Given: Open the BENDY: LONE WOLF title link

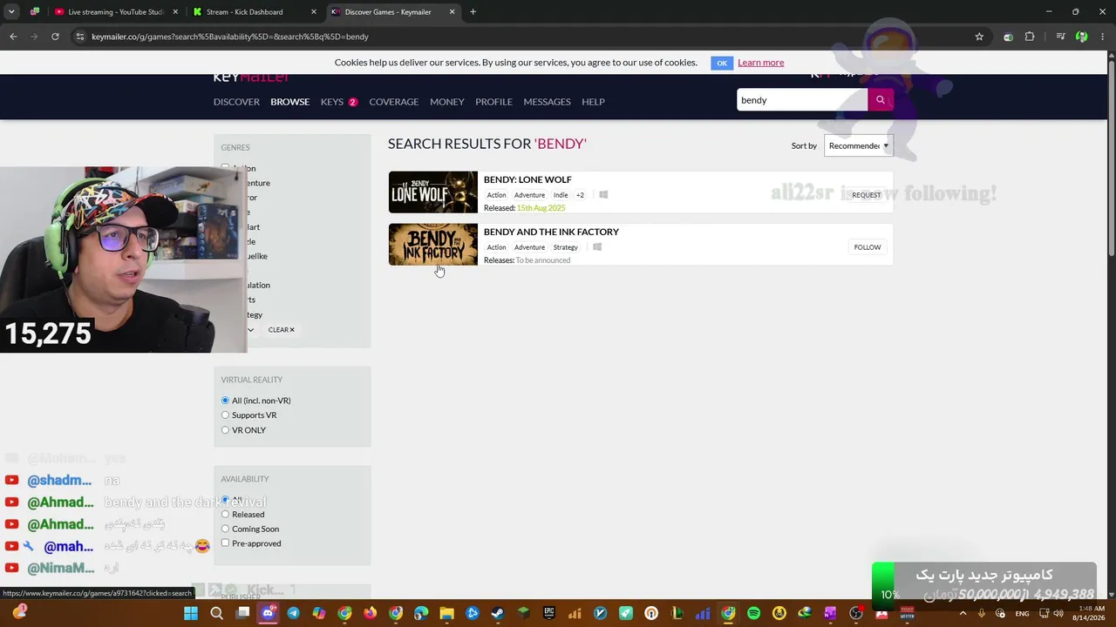Looking at the screenshot, I should click(527, 179).
